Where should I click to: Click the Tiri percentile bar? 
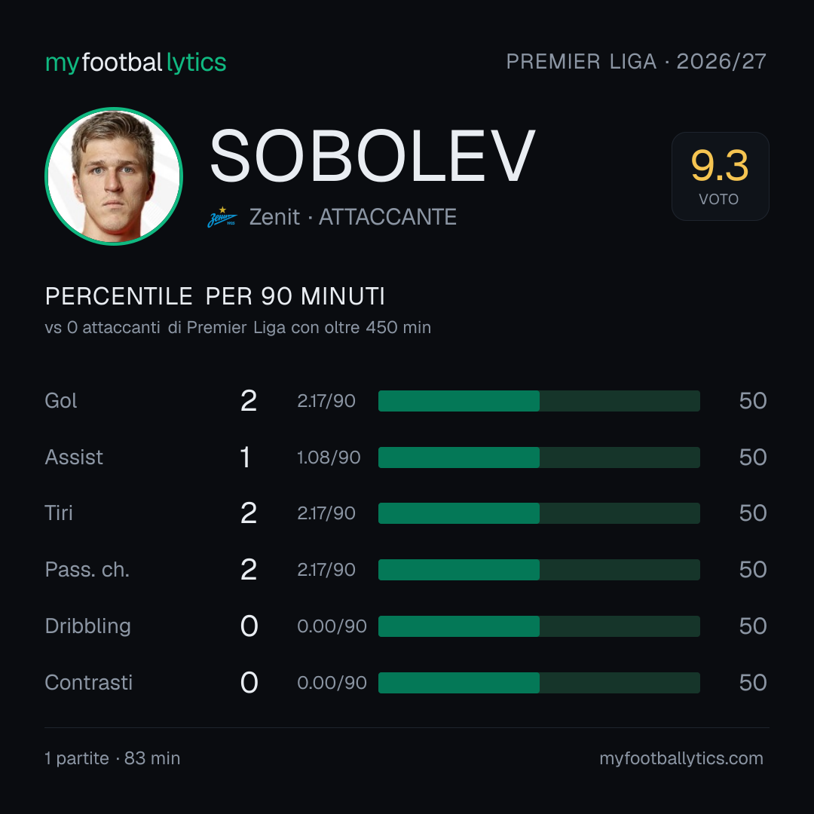[x=539, y=513]
